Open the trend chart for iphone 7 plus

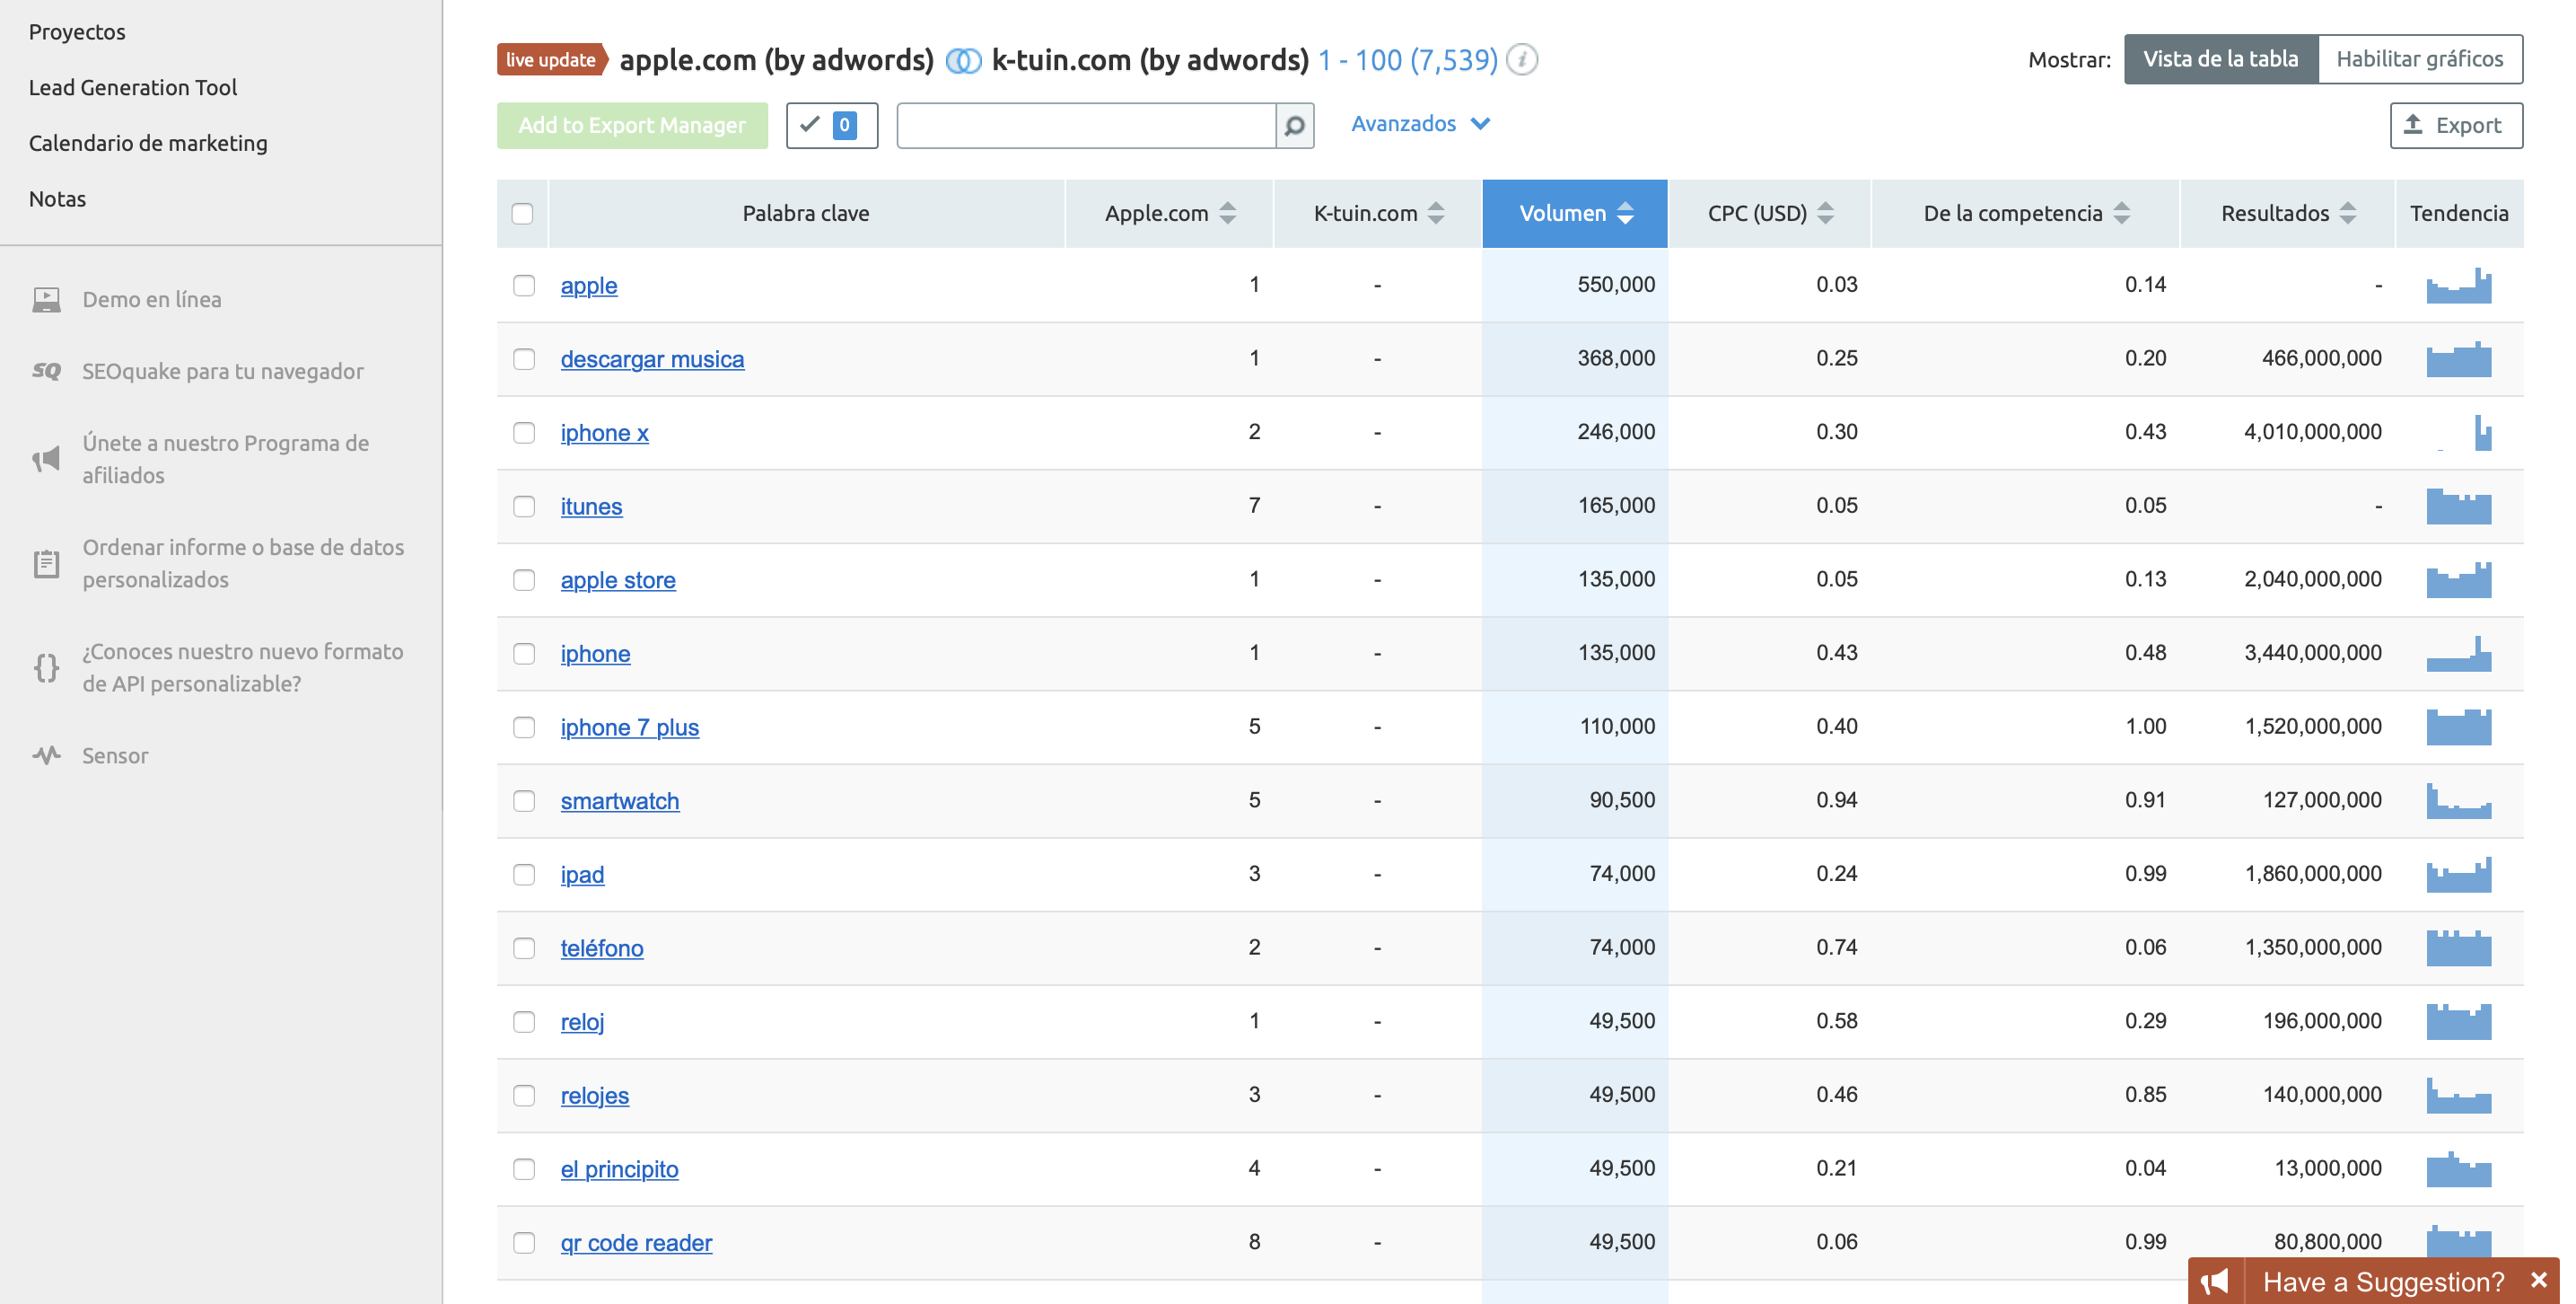pyautogui.click(x=2458, y=727)
